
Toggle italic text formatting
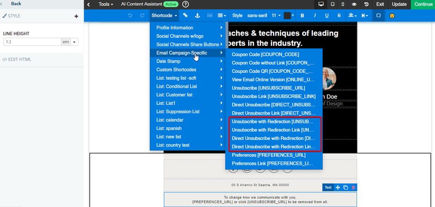click(x=315, y=16)
